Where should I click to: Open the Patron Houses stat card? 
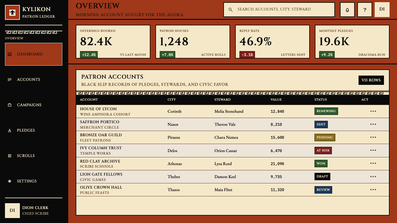pyautogui.click(x=193, y=42)
